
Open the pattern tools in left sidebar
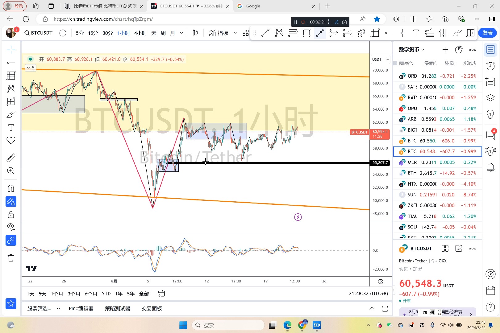point(11,88)
